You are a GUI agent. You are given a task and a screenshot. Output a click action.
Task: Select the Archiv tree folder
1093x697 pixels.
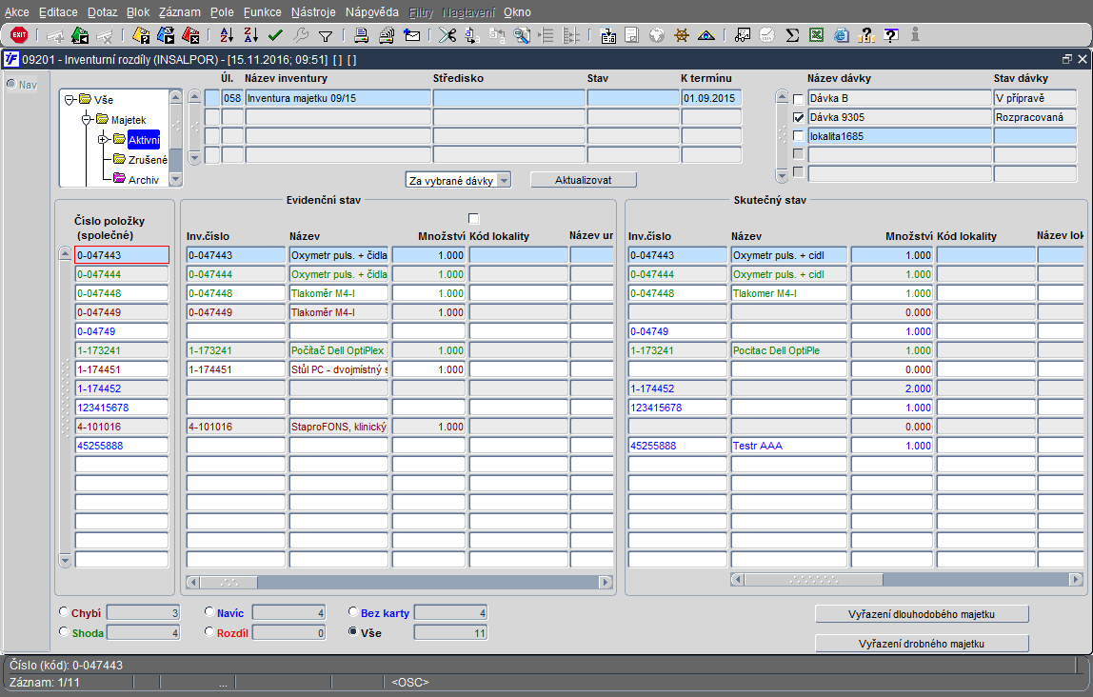[x=143, y=180]
